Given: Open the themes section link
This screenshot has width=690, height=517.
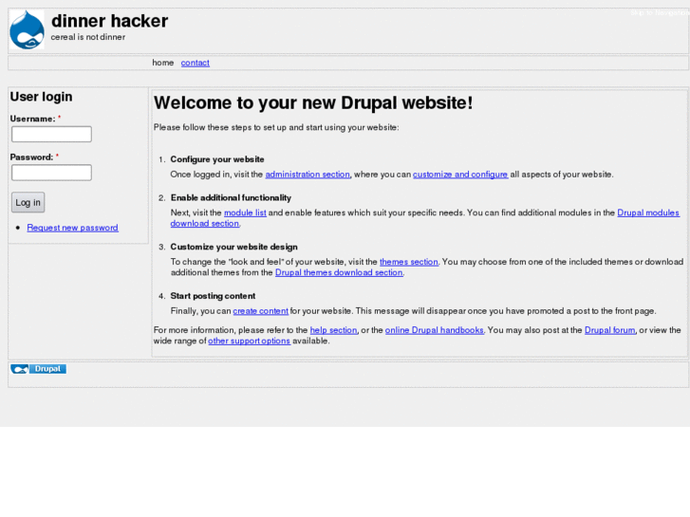Looking at the screenshot, I should tap(409, 262).
